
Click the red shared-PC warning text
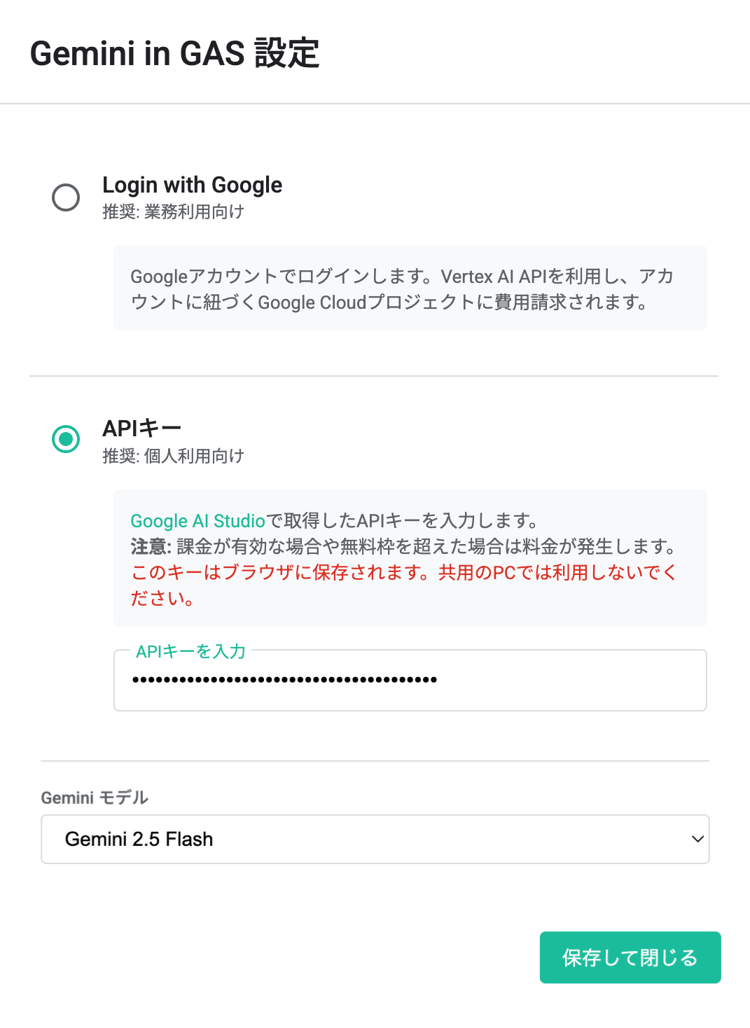tap(403, 573)
